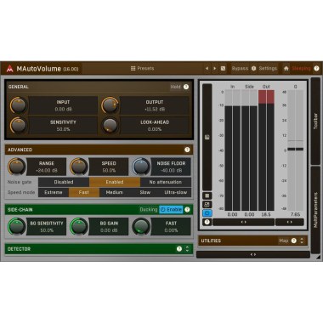Click the randomize dice icon in title bar

click(223, 68)
